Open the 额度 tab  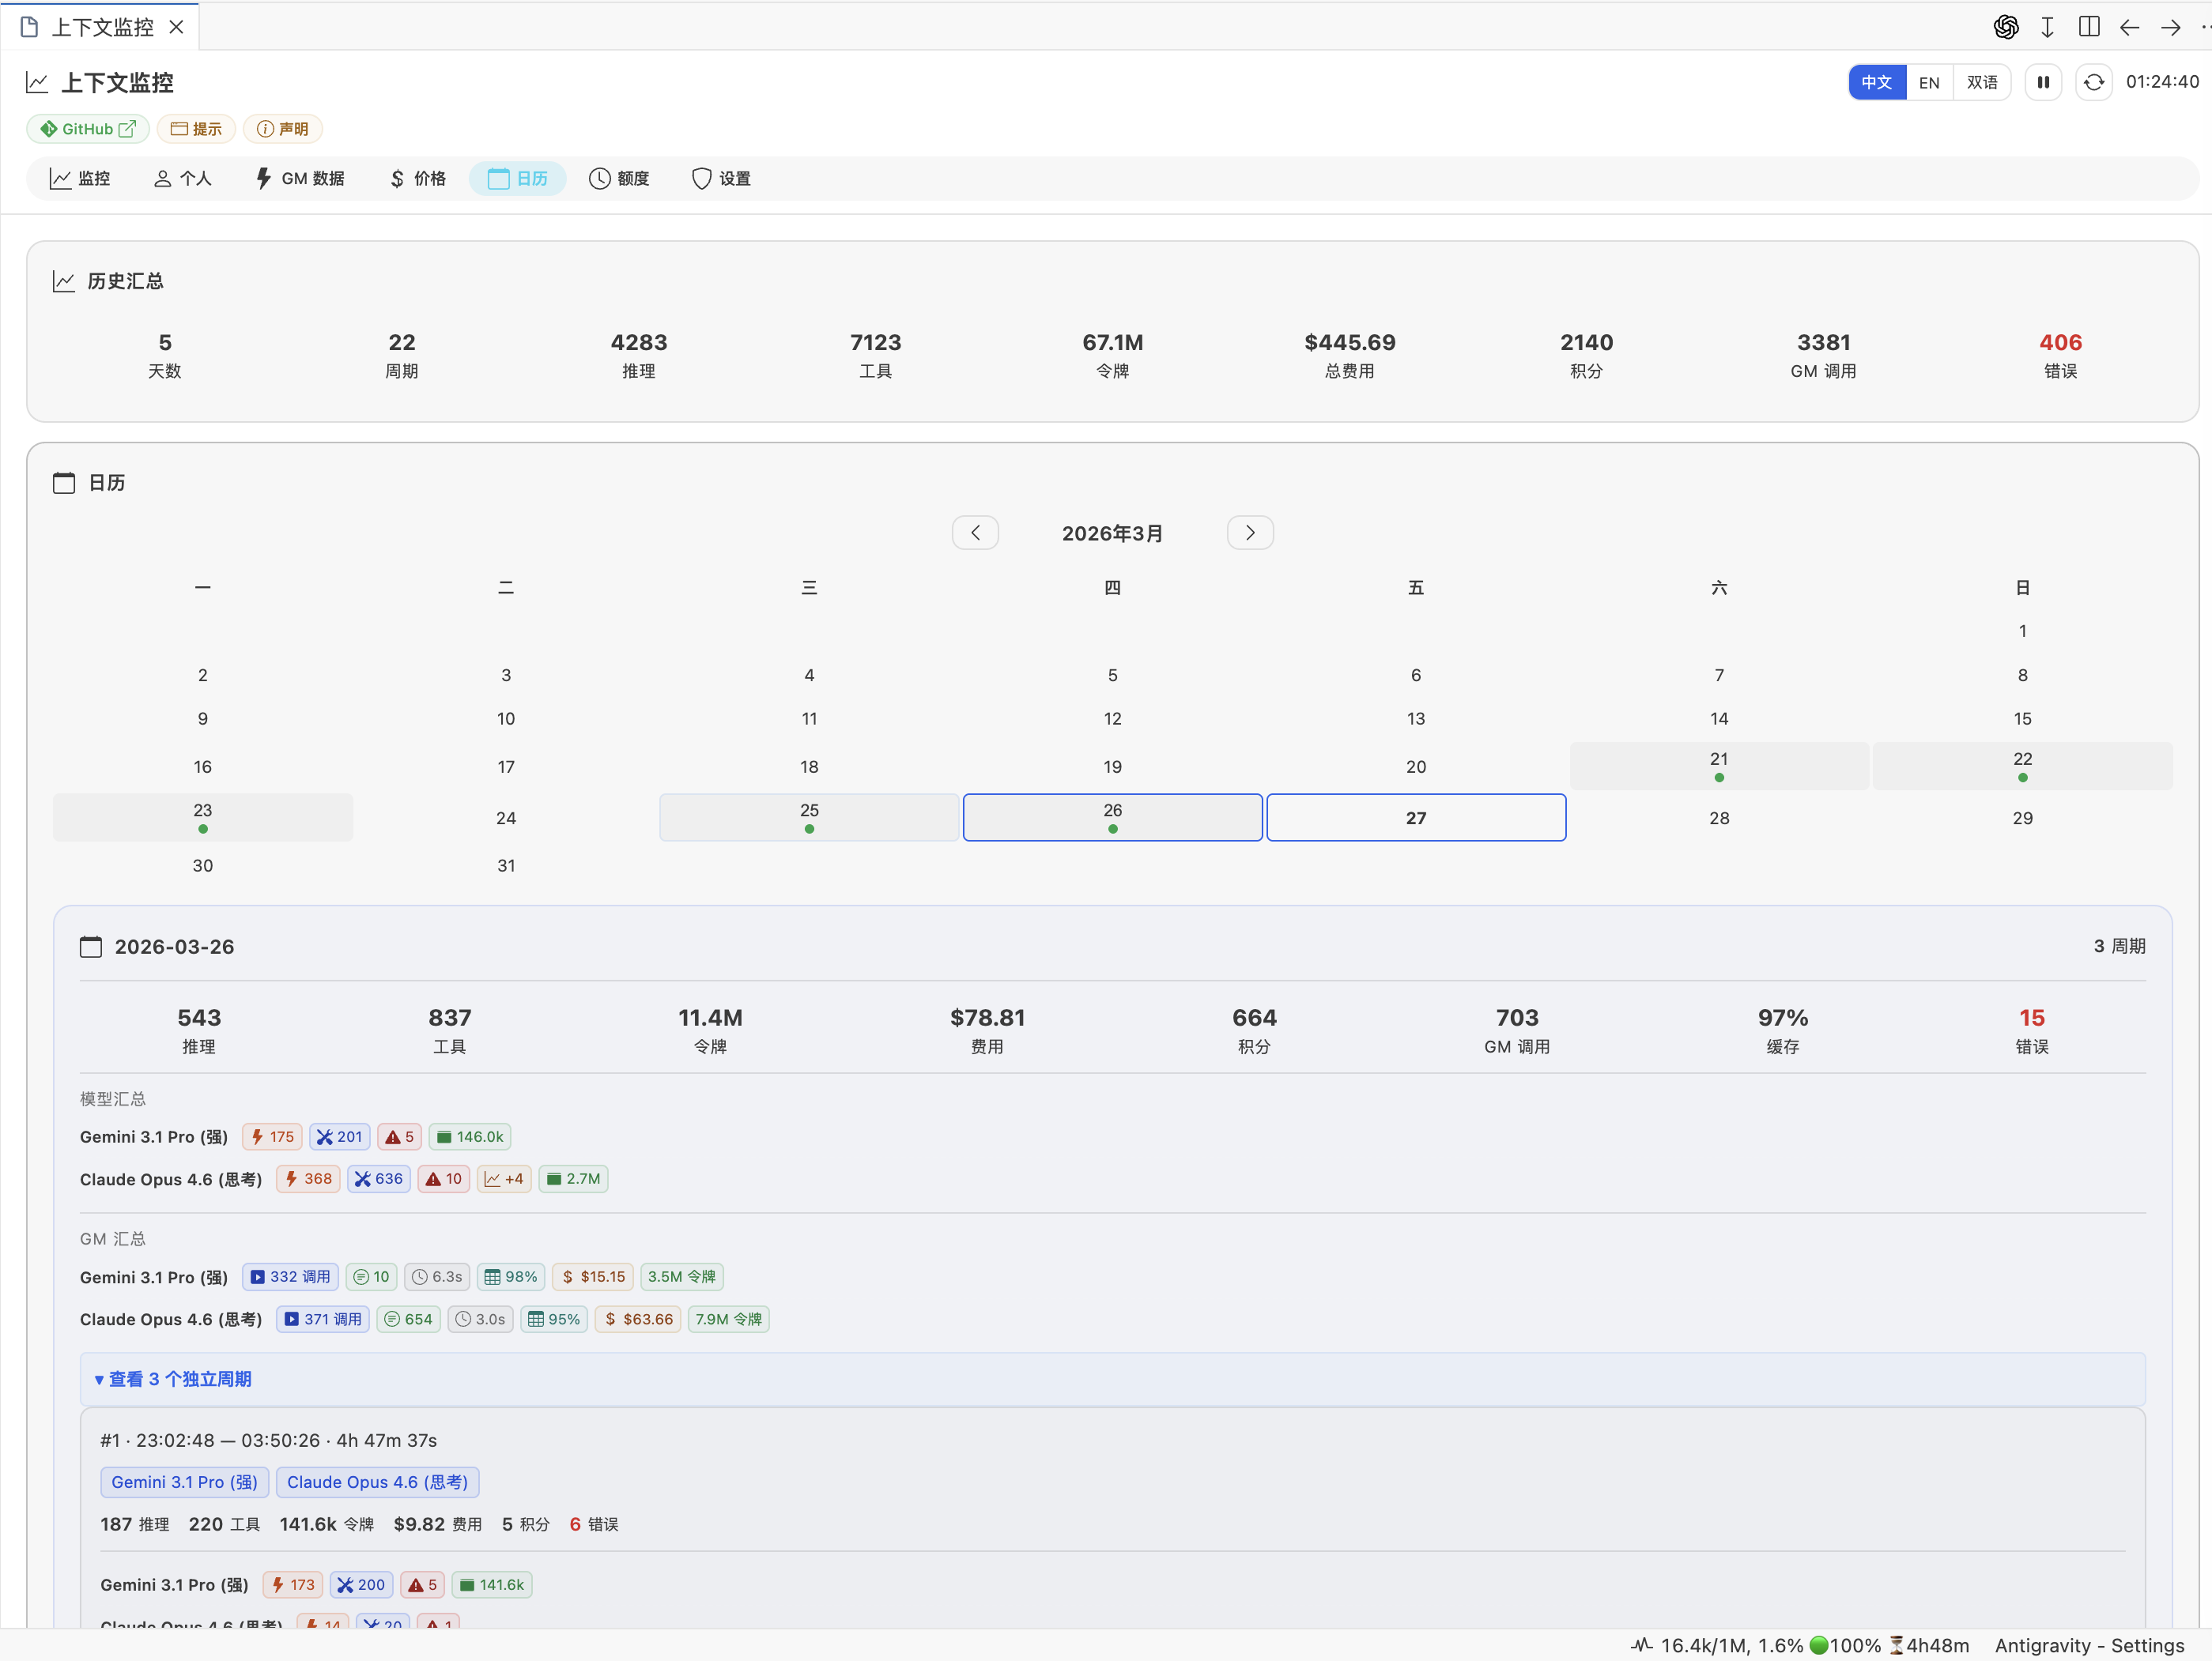(x=619, y=179)
